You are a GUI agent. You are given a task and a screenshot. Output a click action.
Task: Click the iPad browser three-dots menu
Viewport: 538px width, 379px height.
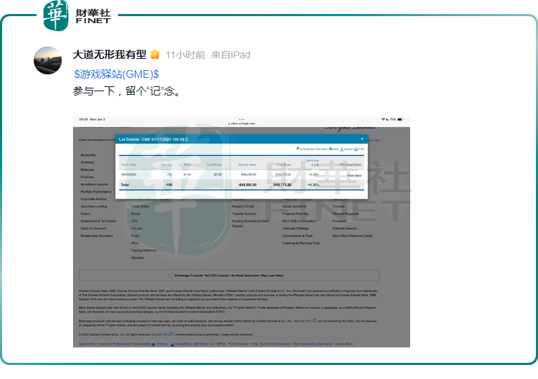tap(242, 119)
